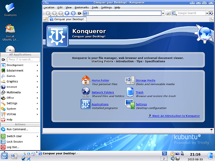215x161 pixels.
Task: Click the Back navigation arrow
Action: pyautogui.click(x=48, y=13)
